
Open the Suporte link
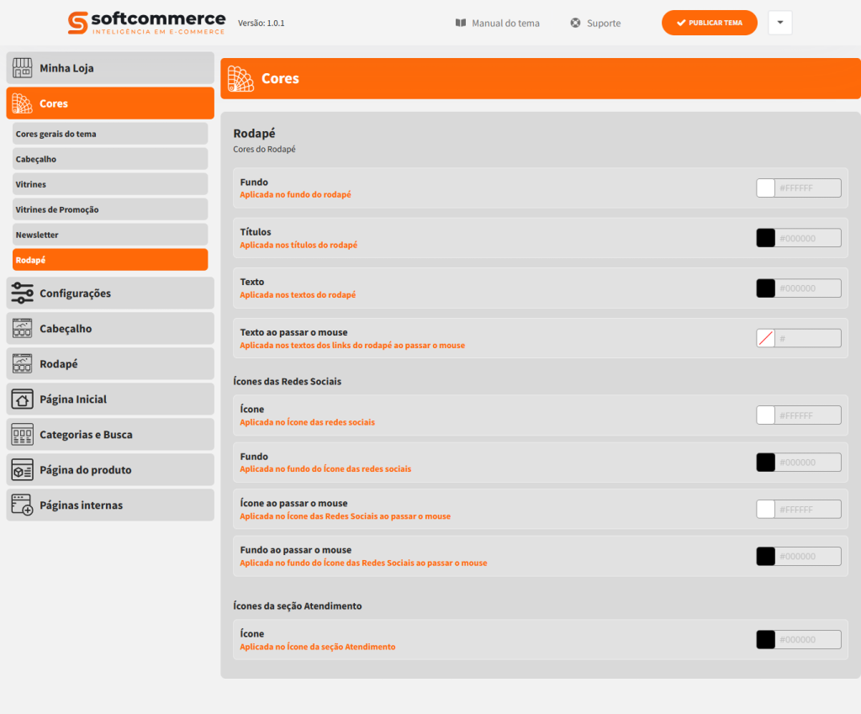(596, 23)
